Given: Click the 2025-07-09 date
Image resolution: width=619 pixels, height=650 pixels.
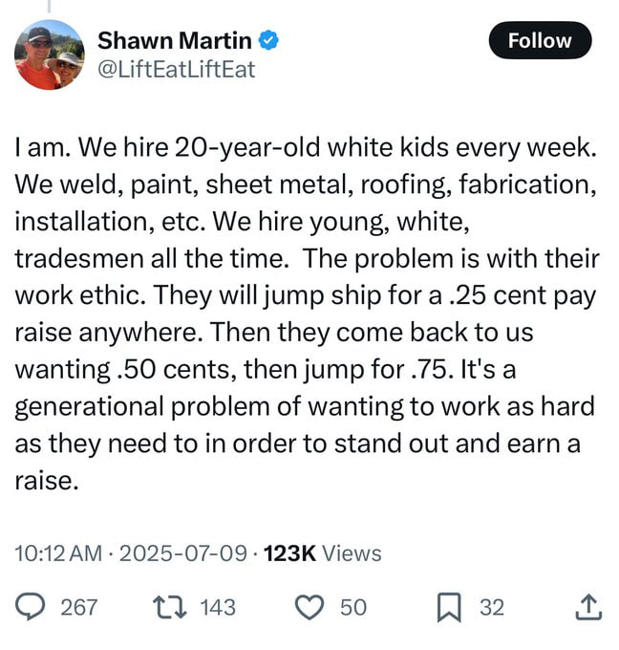Looking at the screenshot, I should (x=183, y=553).
